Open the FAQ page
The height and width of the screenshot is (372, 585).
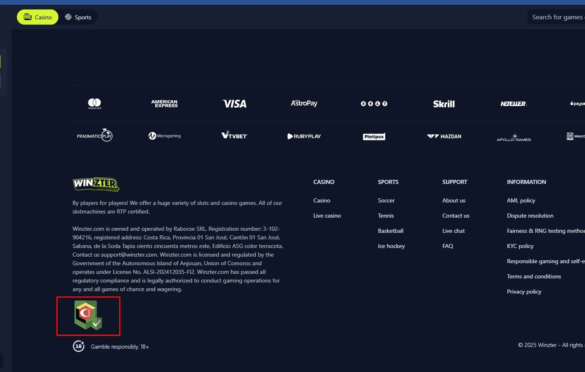point(448,246)
